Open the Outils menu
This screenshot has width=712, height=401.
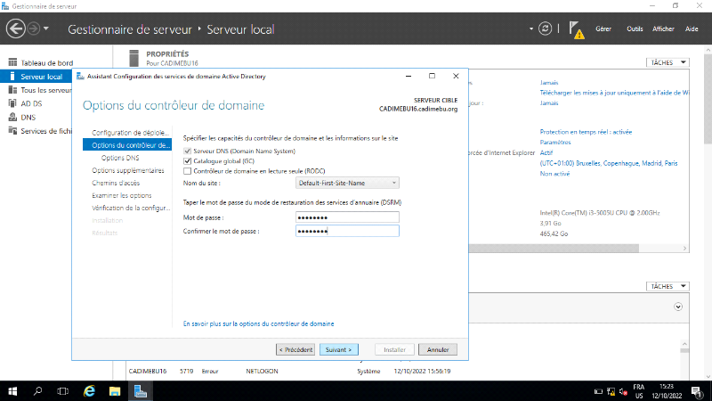coord(635,29)
